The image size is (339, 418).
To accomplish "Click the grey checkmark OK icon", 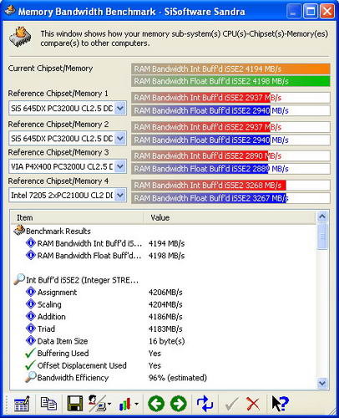I will (231, 404).
